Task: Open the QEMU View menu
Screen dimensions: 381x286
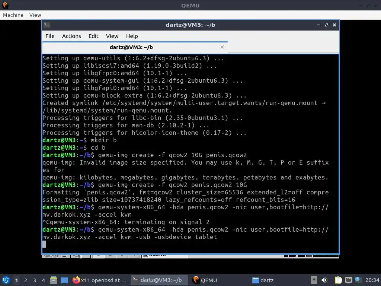Action: pyautogui.click(x=35, y=15)
